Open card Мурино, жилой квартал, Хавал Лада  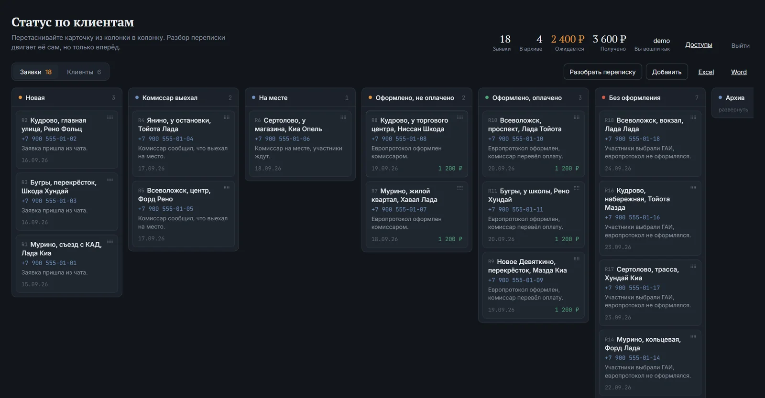click(x=417, y=215)
